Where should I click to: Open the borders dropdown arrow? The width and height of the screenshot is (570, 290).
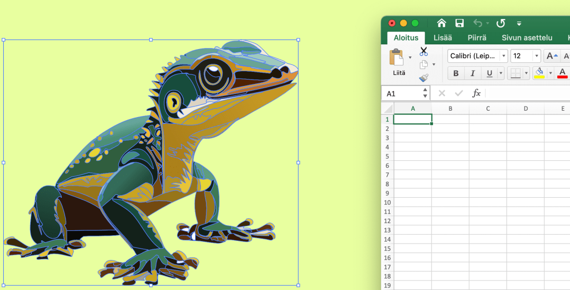(526, 73)
